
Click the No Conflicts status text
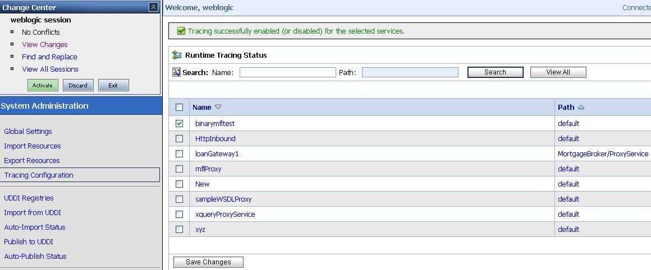point(40,32)
